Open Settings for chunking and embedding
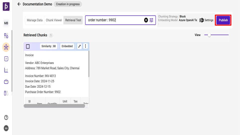The width and height of the screenshot is (240, 135). point(206,20)
